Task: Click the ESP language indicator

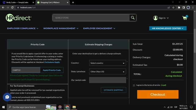Action: coord(176,107)
